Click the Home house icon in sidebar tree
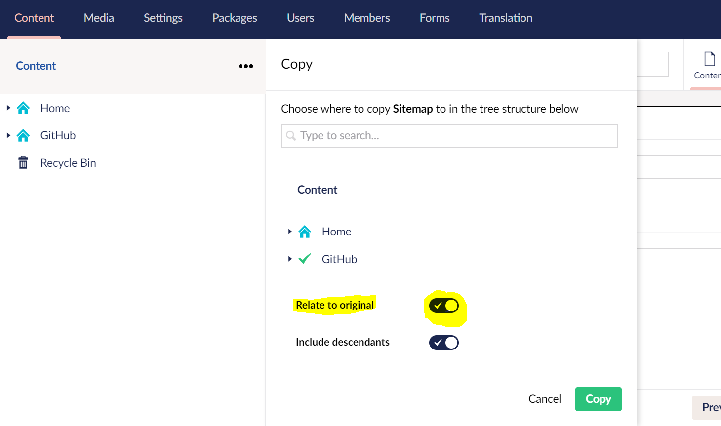 pos(23,108)
